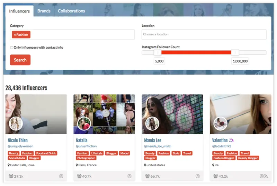Click Blogger tag on Natalia card
The image size is (277, 186).
tap(111, 153)
